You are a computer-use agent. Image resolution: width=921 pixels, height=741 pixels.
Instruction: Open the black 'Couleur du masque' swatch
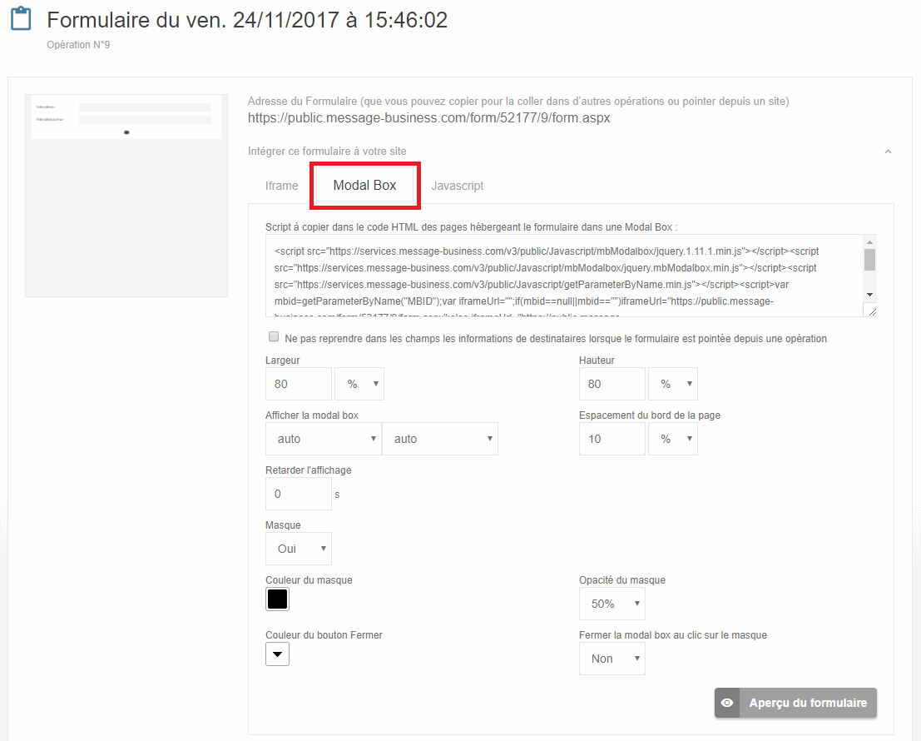tap(277, 599)
